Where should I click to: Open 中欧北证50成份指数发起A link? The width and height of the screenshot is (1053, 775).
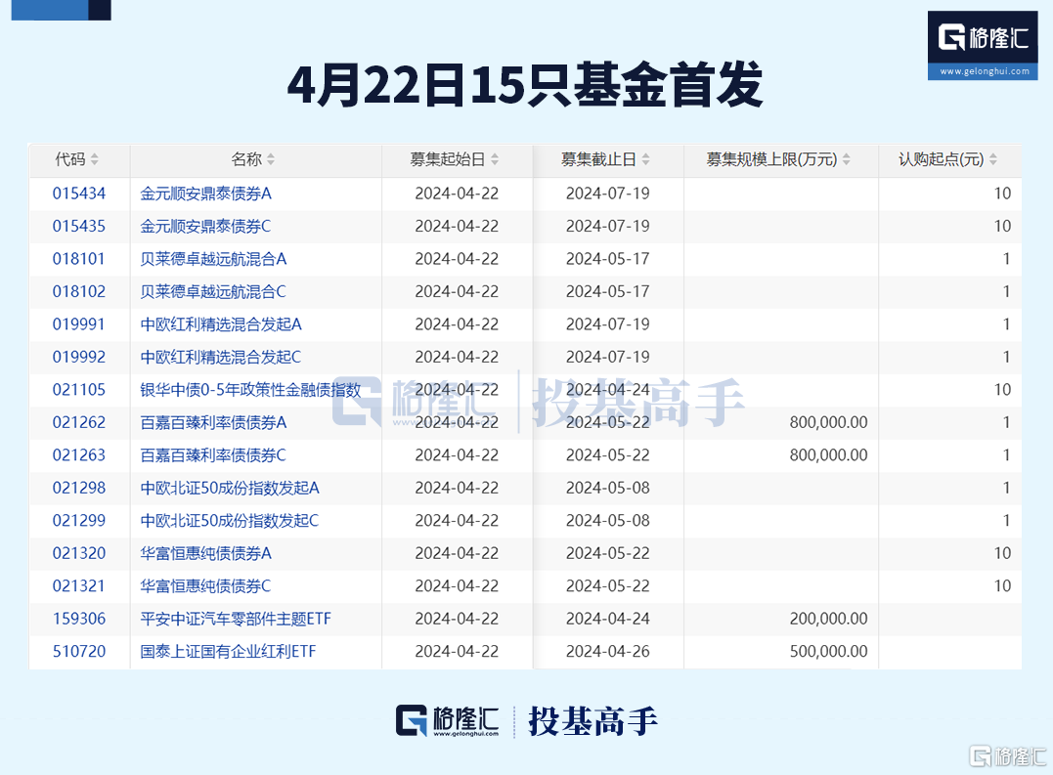(230, 488)
